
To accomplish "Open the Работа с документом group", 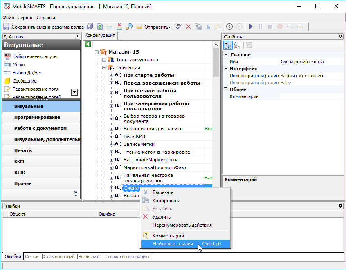I will pos(41,128).
